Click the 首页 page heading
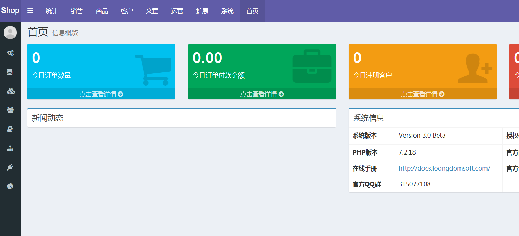This screenshot has width=519, height=236. [38, 32]
